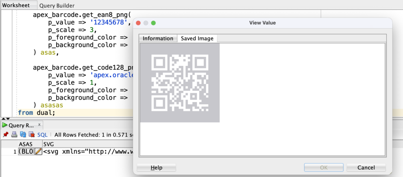Click the pin (freeze content) icon
This screenshot has height=177, width=403.
[6, 135]
